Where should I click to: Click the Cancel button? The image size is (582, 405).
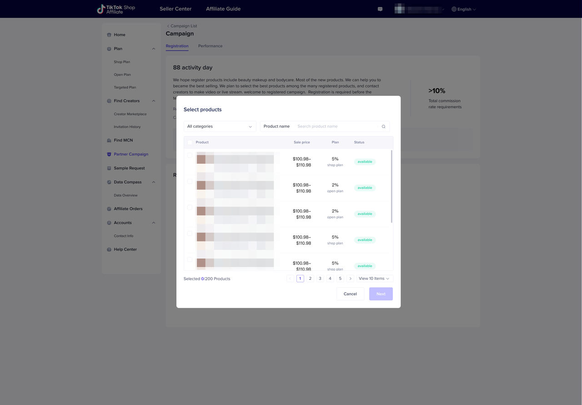(x=350, y=294)
